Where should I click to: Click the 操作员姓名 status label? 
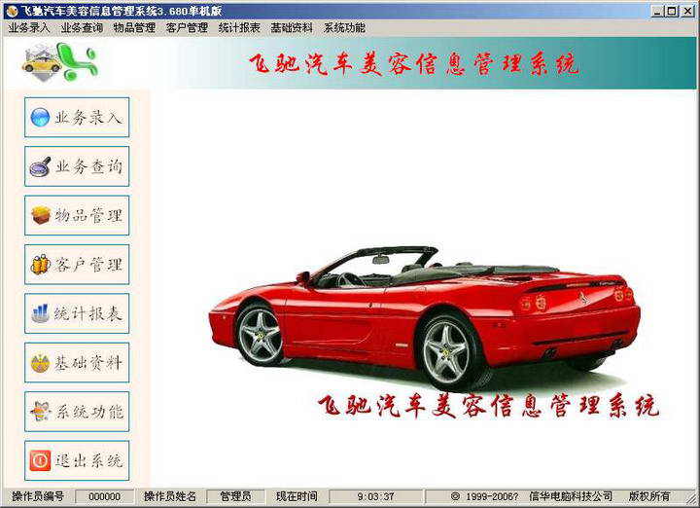pyautogui.click(x=170, y=496)
